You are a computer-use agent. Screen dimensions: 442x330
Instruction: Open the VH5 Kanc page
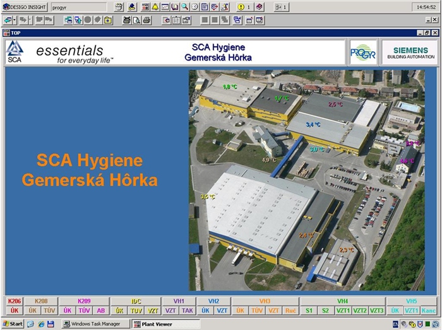(x=429, y=310)
